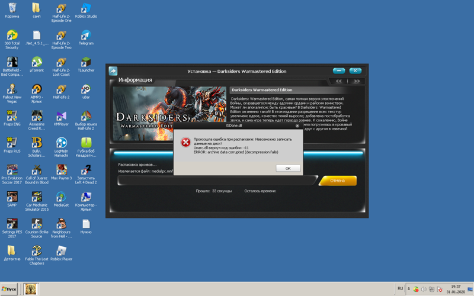
Task: Select the Компьютер - Ярлык shortcut
Action: [86, 201]
